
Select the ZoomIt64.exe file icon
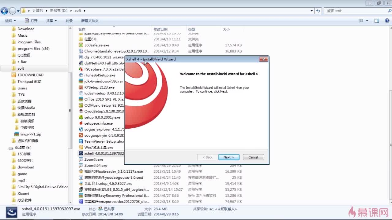[x=81, y=166]
